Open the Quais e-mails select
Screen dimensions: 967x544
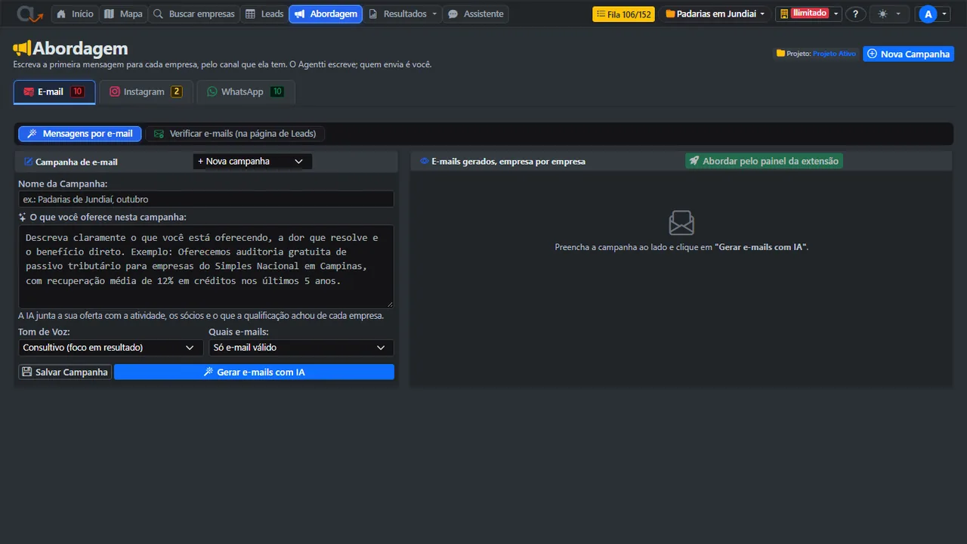coord(301,348)
